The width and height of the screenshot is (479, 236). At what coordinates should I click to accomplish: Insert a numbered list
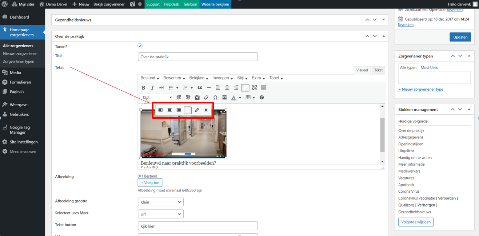185,88
